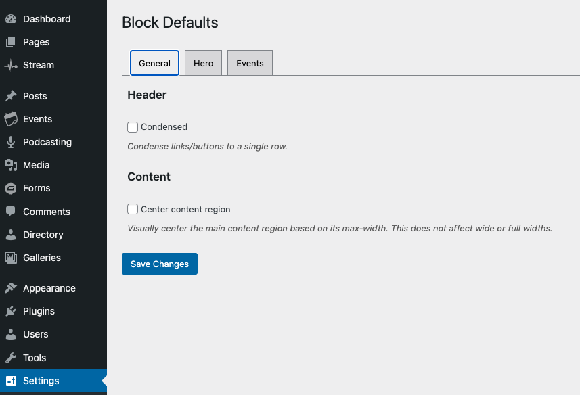Select the General tab

coord(154,63)
